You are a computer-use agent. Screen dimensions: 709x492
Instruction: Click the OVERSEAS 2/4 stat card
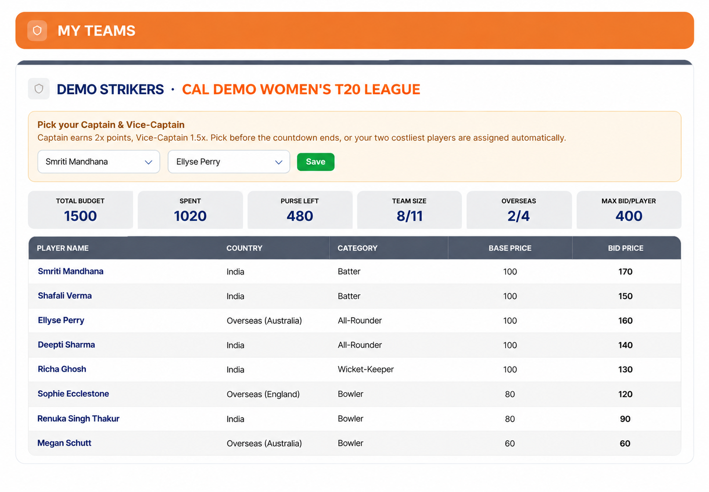[x=519, y=210]
